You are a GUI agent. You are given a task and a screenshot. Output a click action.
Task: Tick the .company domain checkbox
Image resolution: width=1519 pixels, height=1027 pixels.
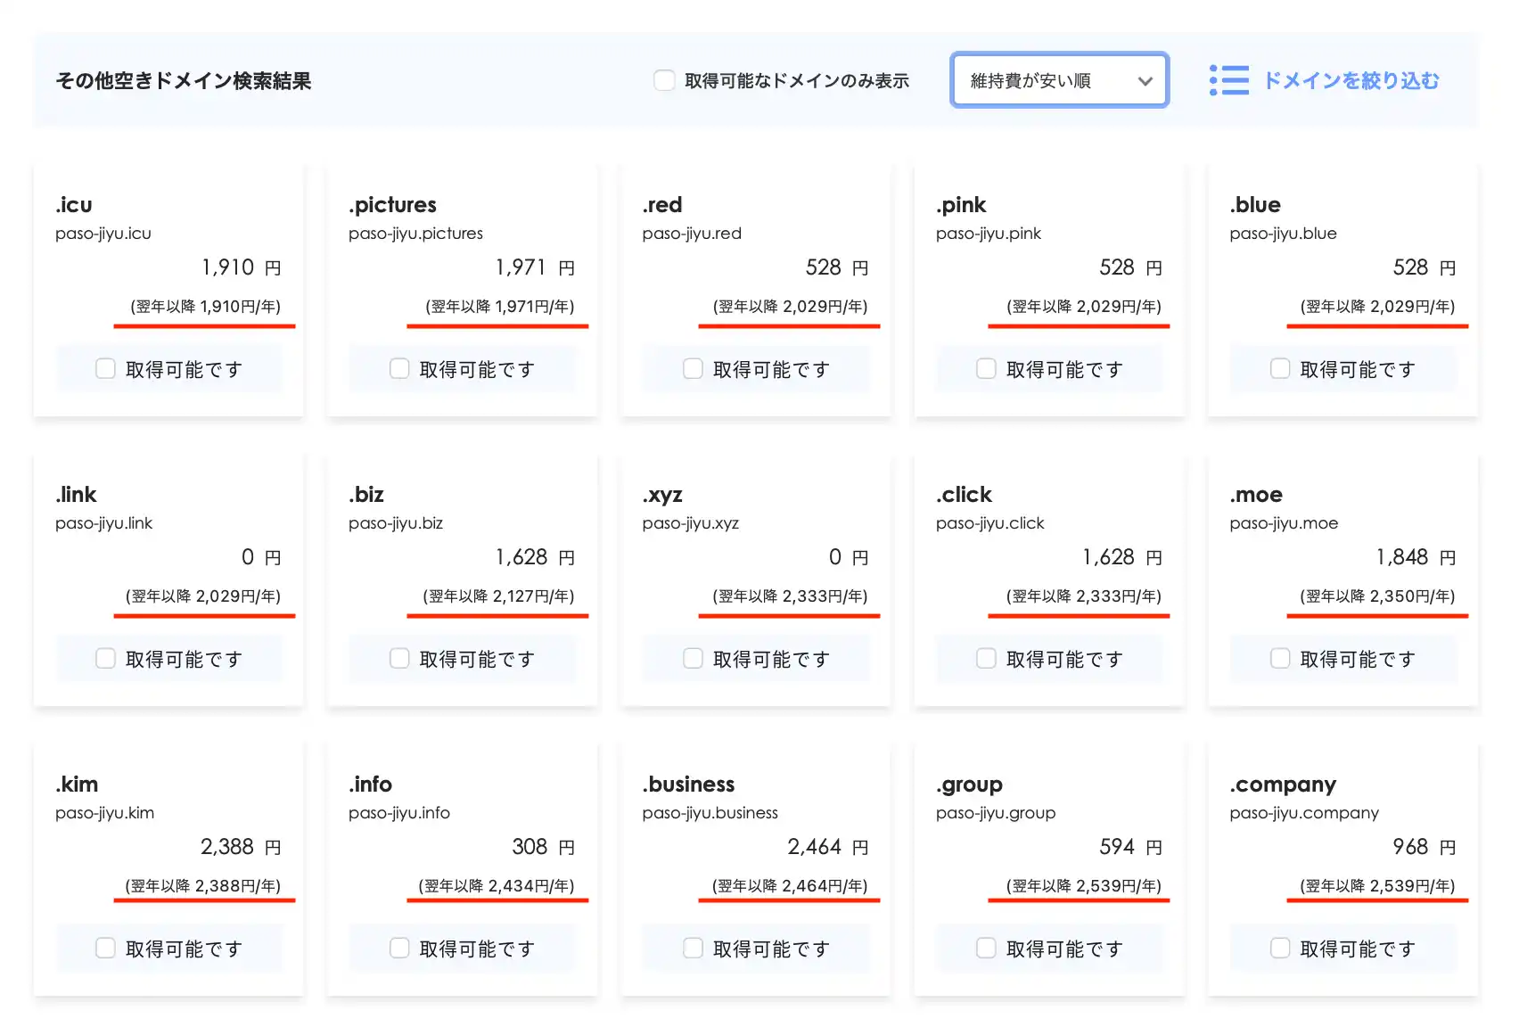click(x=1280, y=948)
